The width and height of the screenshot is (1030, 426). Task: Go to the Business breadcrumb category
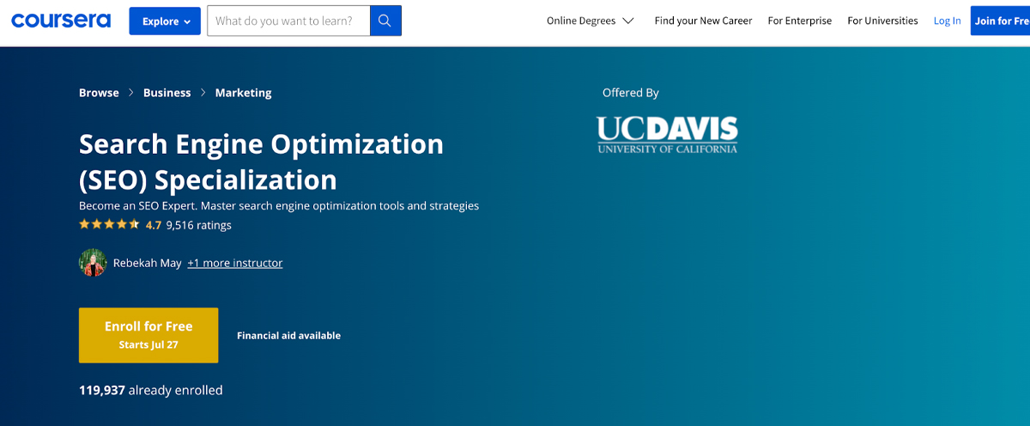point(167,93)
